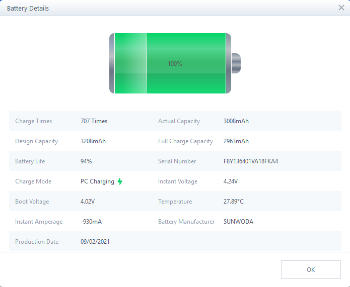The width and height of the screenshot is (350, 287).
Task: Click the green charging bolt icon
Action: point(120,181)
